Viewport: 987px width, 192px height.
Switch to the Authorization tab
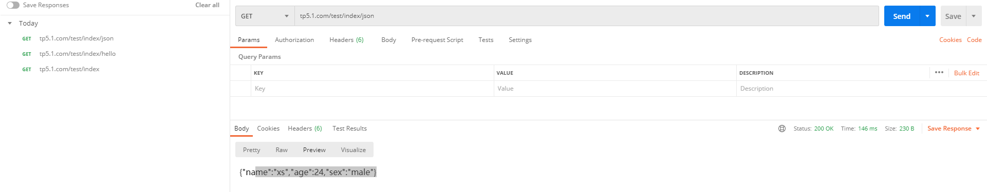click(x=294, y=40)
